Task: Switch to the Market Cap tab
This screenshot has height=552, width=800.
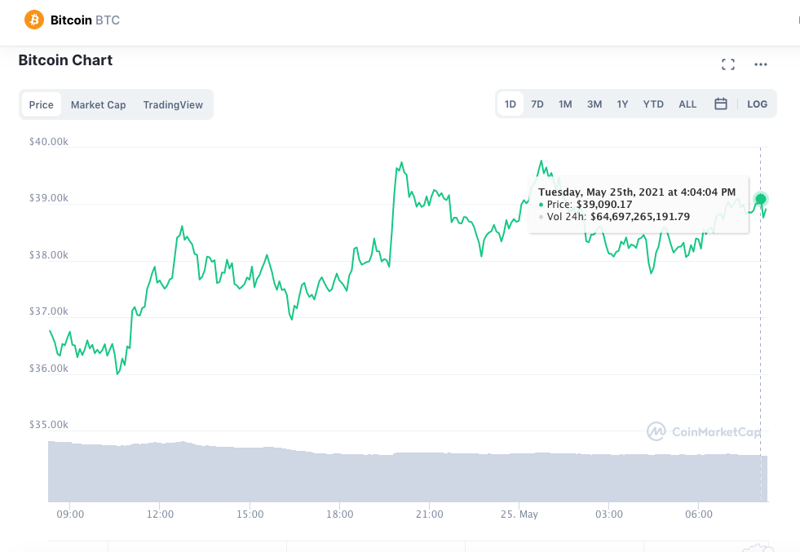Action: [x=98, y=104]
